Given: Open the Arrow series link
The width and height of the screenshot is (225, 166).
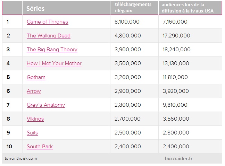Looking at the screenshot, I should tap(34, 91).
